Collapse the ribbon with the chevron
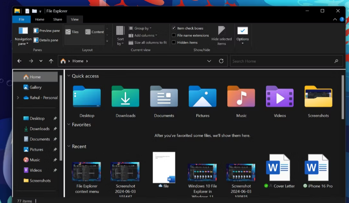 click(x=335, y=19)
